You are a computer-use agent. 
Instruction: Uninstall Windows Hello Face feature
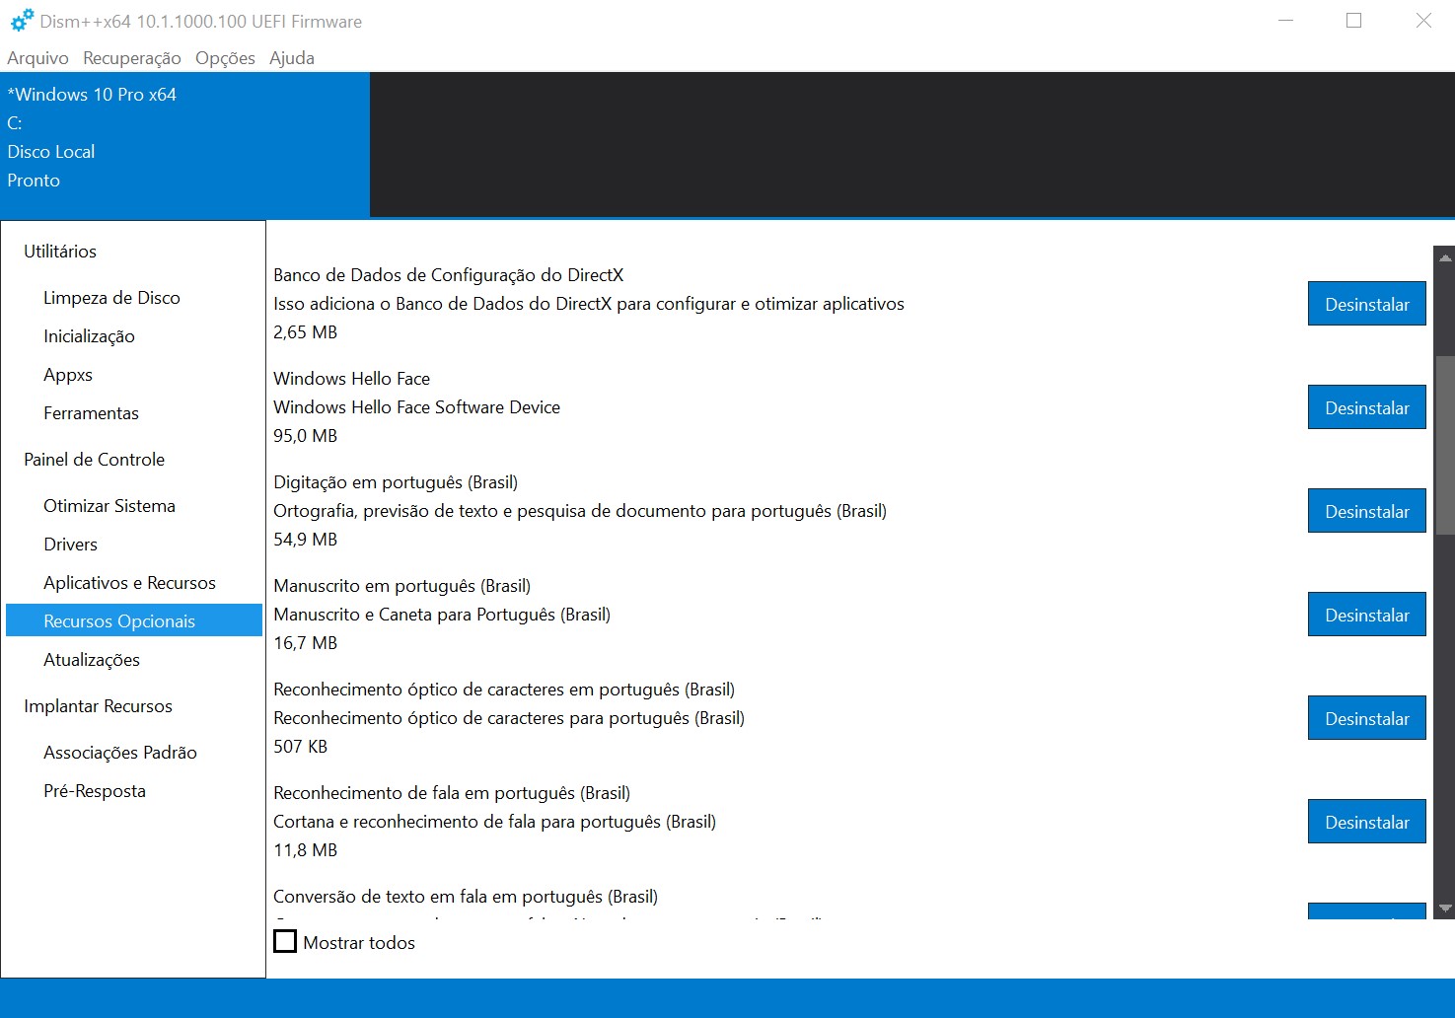1367,407
